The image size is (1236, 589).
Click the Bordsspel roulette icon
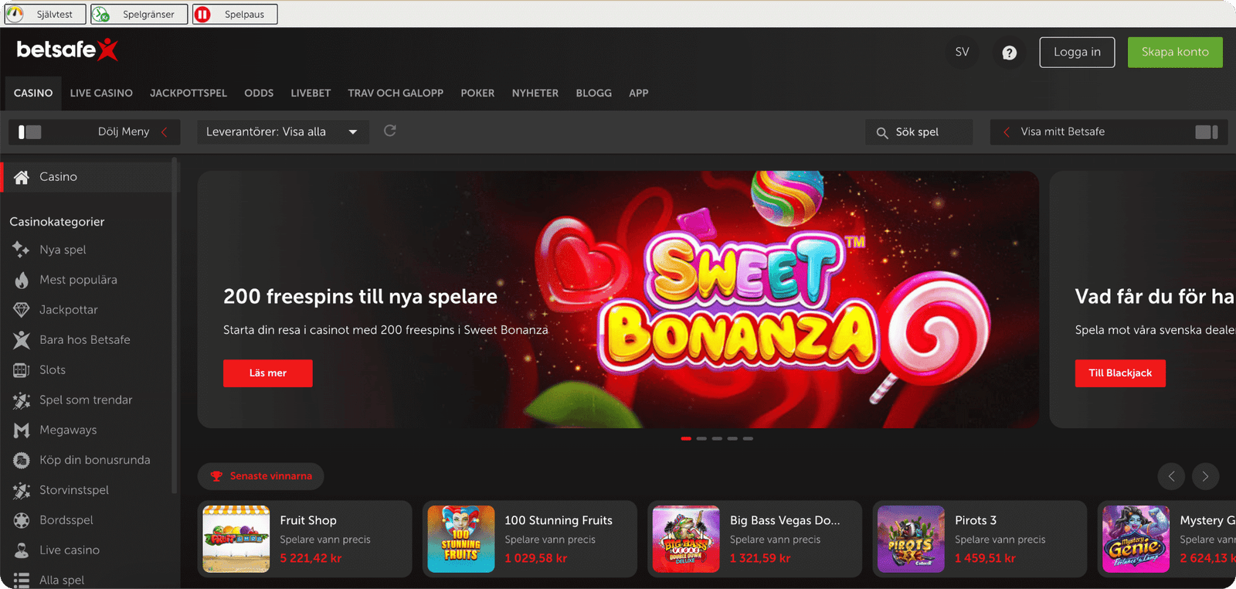point(22,520)
